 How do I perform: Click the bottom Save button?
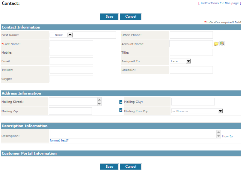tap(109, 167)
